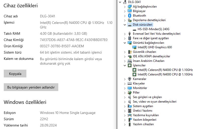Select Ses, video ve oyun denetleyicileri item
The width and height of the screenshot is (197, 129).
pos(155,102)
